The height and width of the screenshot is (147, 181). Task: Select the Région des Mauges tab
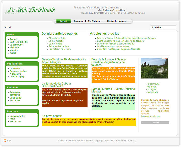click(117, 21)
